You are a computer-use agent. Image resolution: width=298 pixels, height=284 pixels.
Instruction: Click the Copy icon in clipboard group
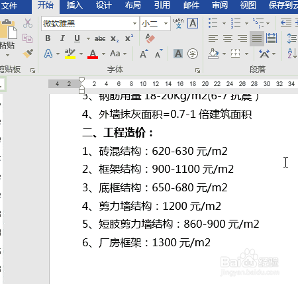pos(28,38)
